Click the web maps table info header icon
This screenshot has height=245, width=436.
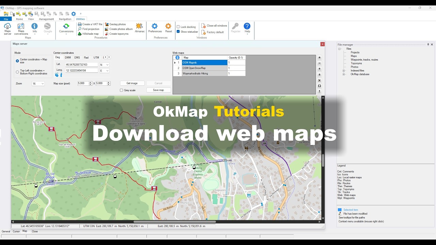point(177,58)
